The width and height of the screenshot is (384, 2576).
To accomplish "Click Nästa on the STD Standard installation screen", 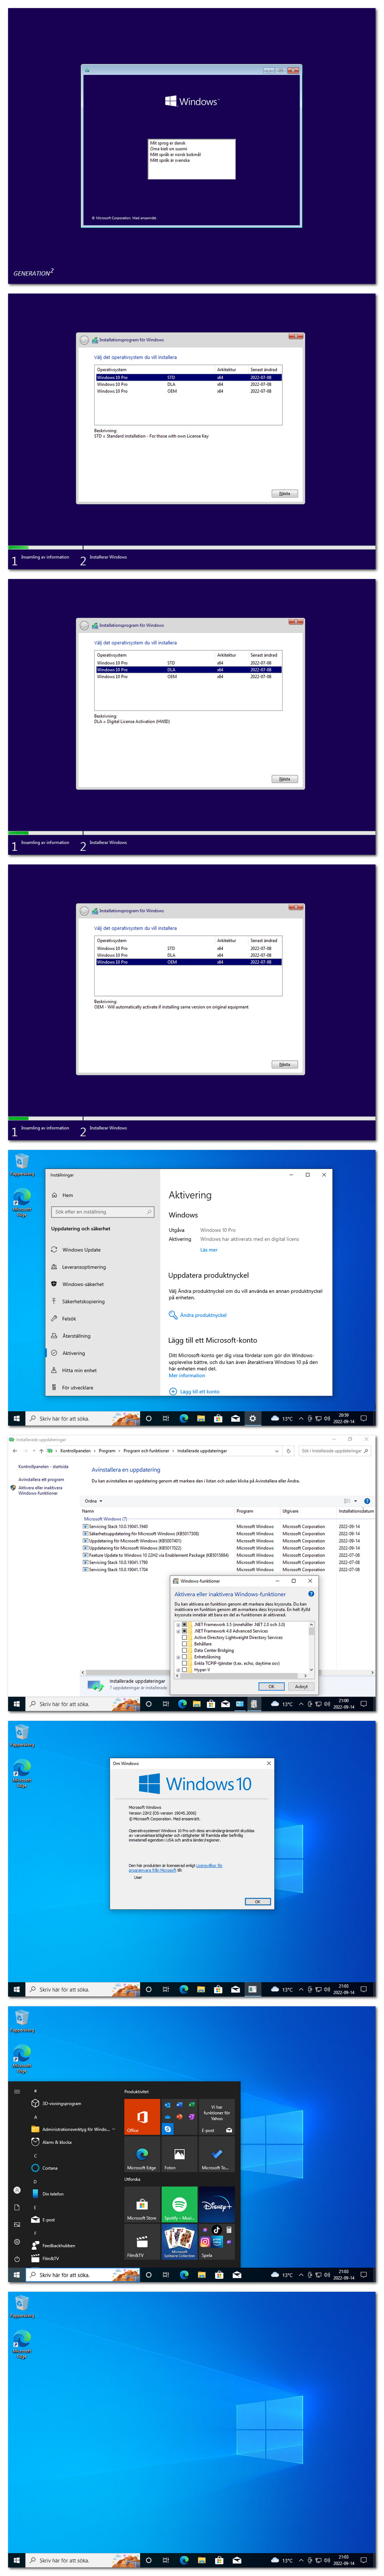I will click(284, 494).
